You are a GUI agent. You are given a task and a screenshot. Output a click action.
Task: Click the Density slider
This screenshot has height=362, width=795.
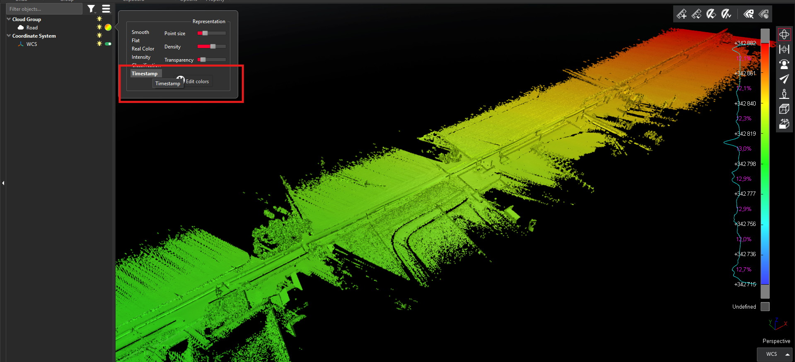(x=212, y=46)
